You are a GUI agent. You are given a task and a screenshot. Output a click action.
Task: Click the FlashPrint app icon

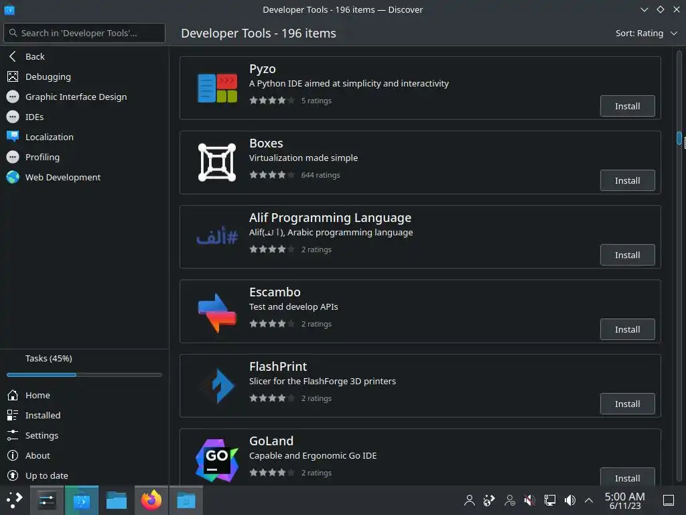(x=218, y=386)
